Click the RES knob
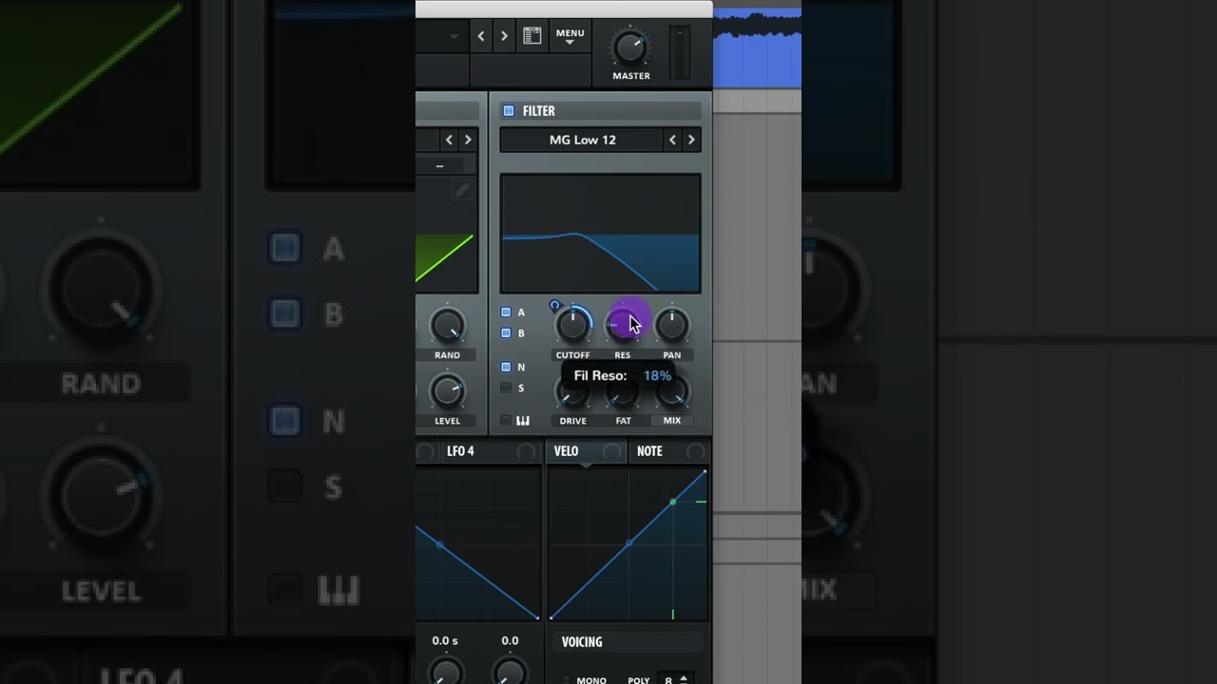The height and width of the screenshot is (684, 1217). click(623, 325)
